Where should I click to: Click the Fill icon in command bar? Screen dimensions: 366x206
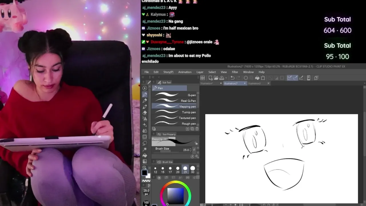257,78
